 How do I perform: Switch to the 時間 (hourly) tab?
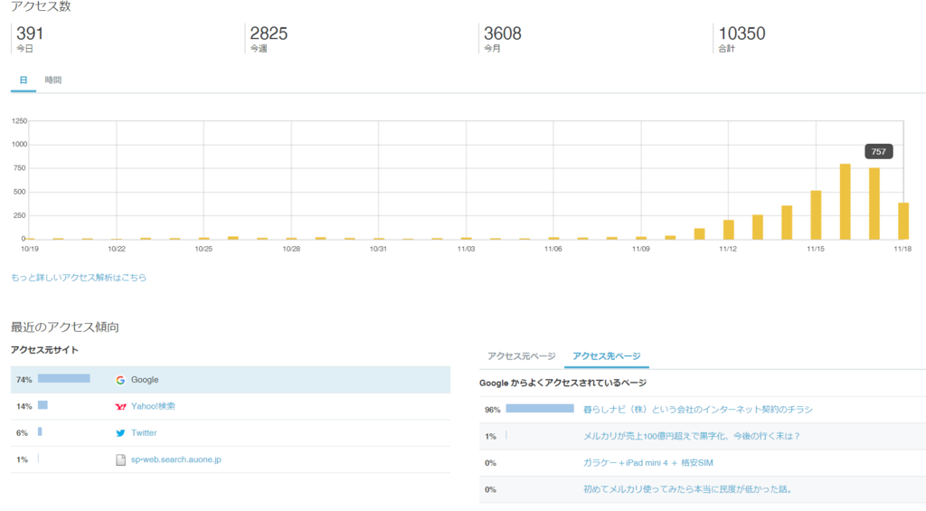(53, 80)
